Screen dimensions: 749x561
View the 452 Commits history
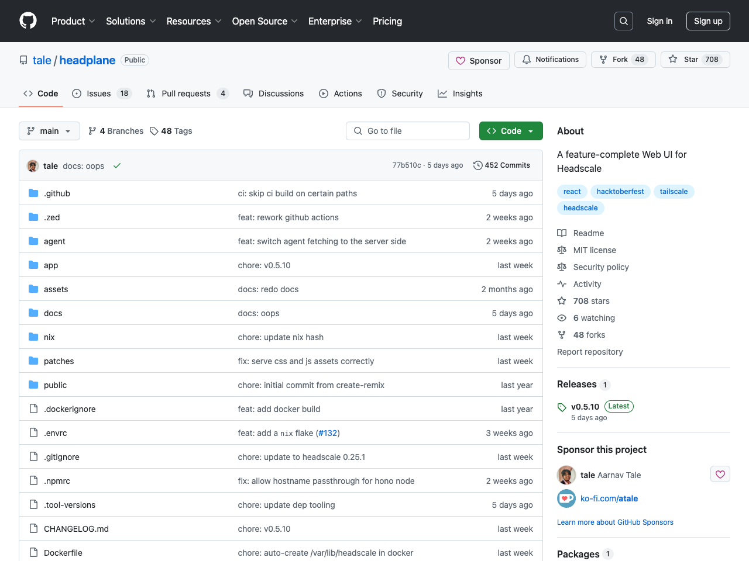[501, 165]
